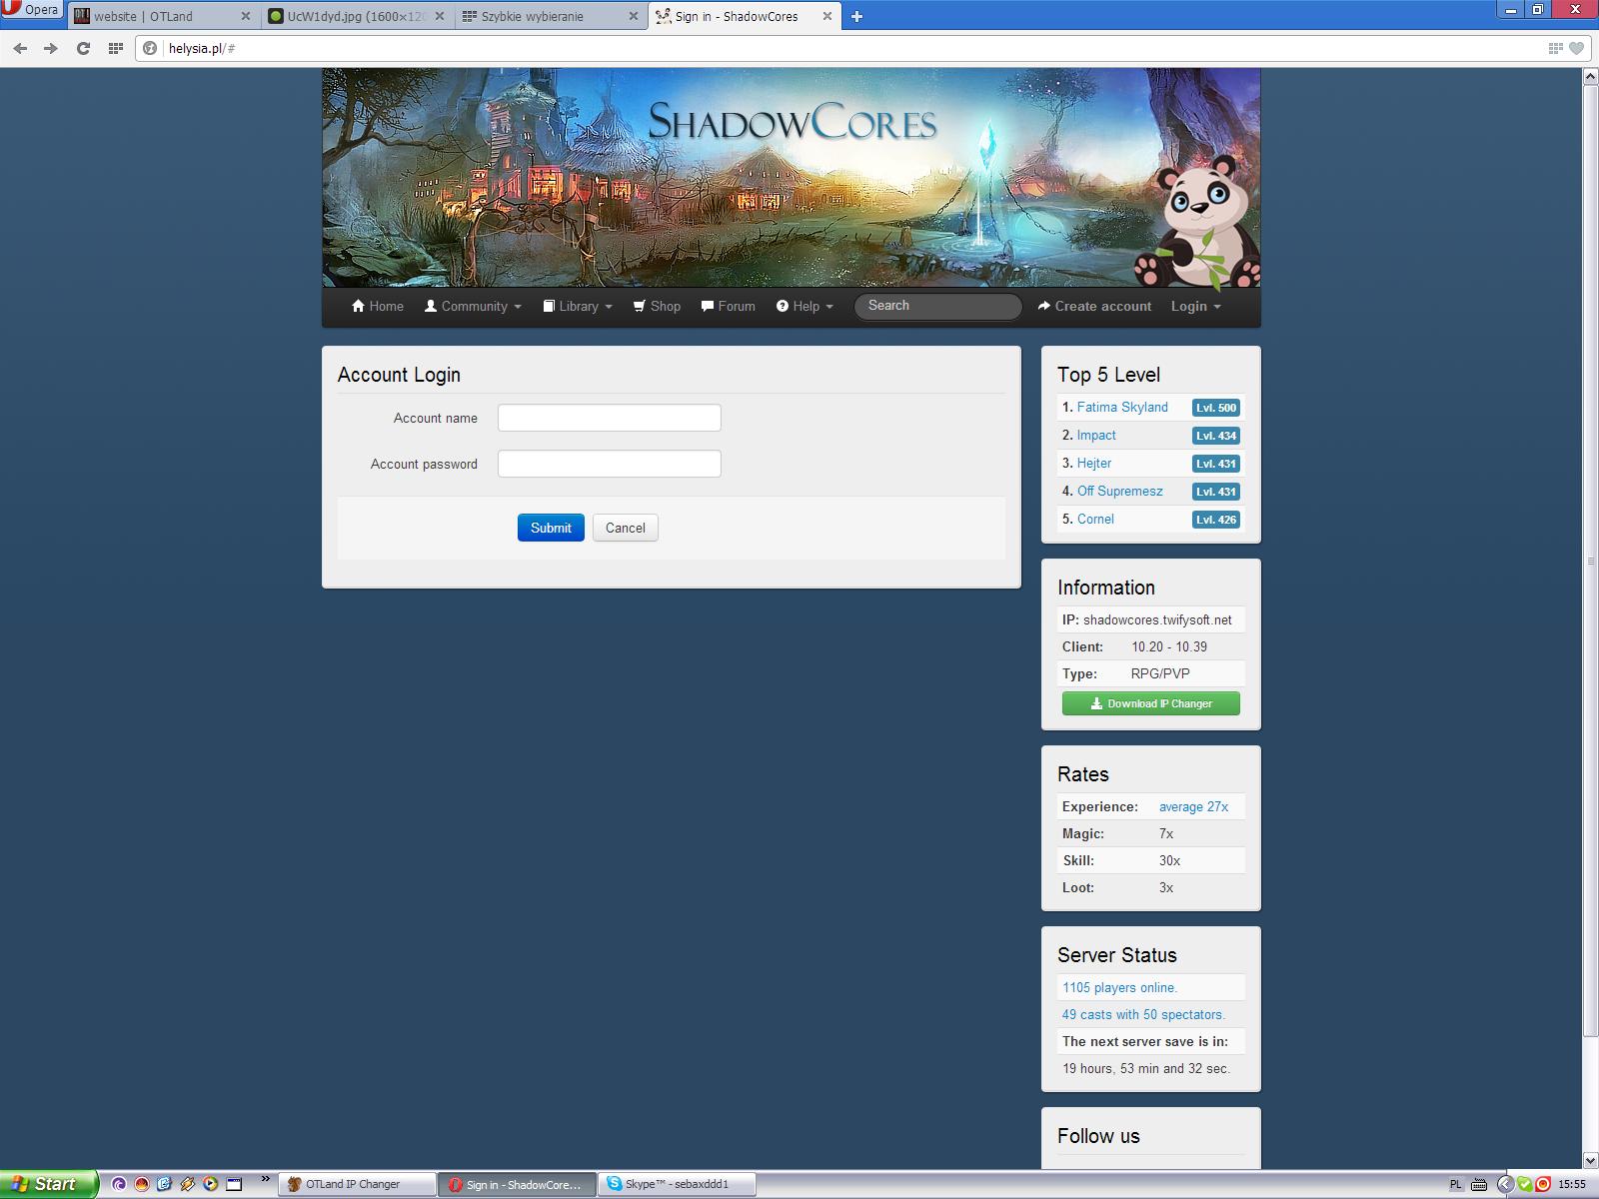Switch to the UcW1dyd.jpg tab

pyautogui.click(x=357, y=16)
